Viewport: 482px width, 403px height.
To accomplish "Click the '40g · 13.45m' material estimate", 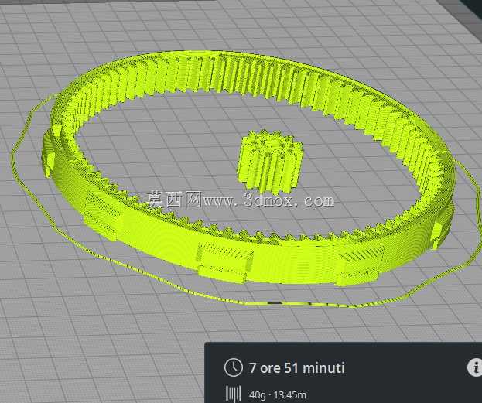I will click(278, 394).
